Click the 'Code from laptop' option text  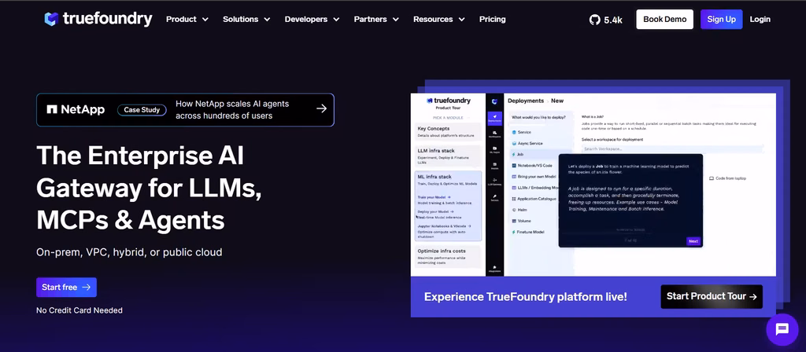(x=730, y=178)
